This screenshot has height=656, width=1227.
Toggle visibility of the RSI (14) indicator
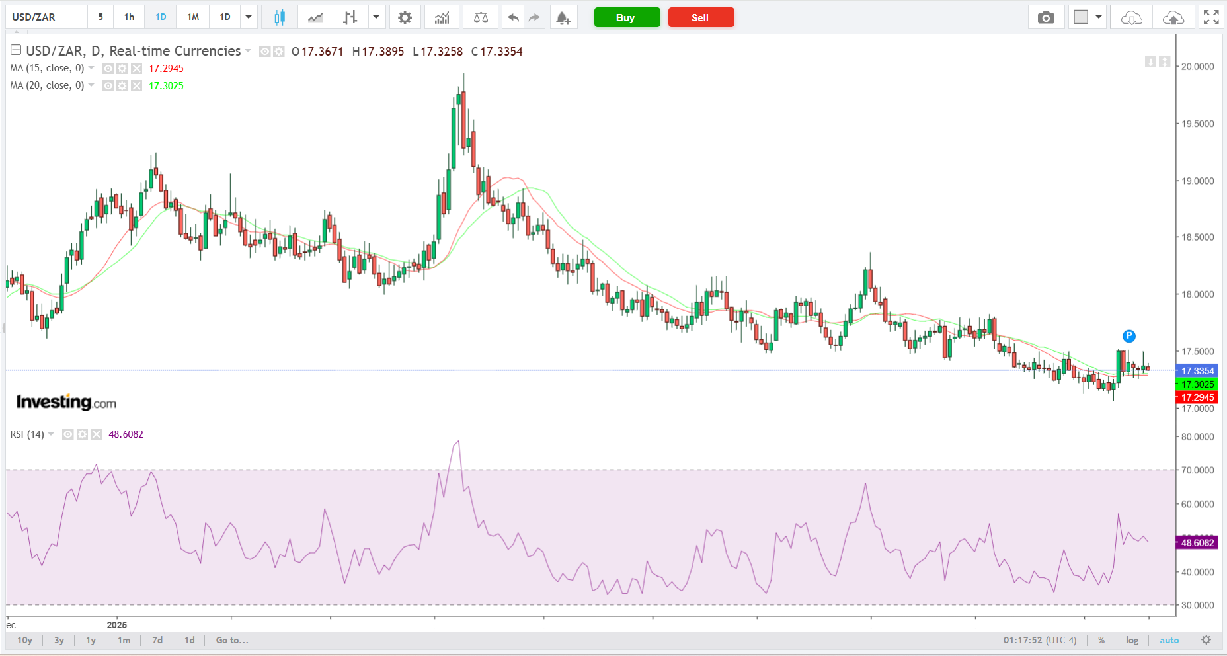tap(67, 434)
